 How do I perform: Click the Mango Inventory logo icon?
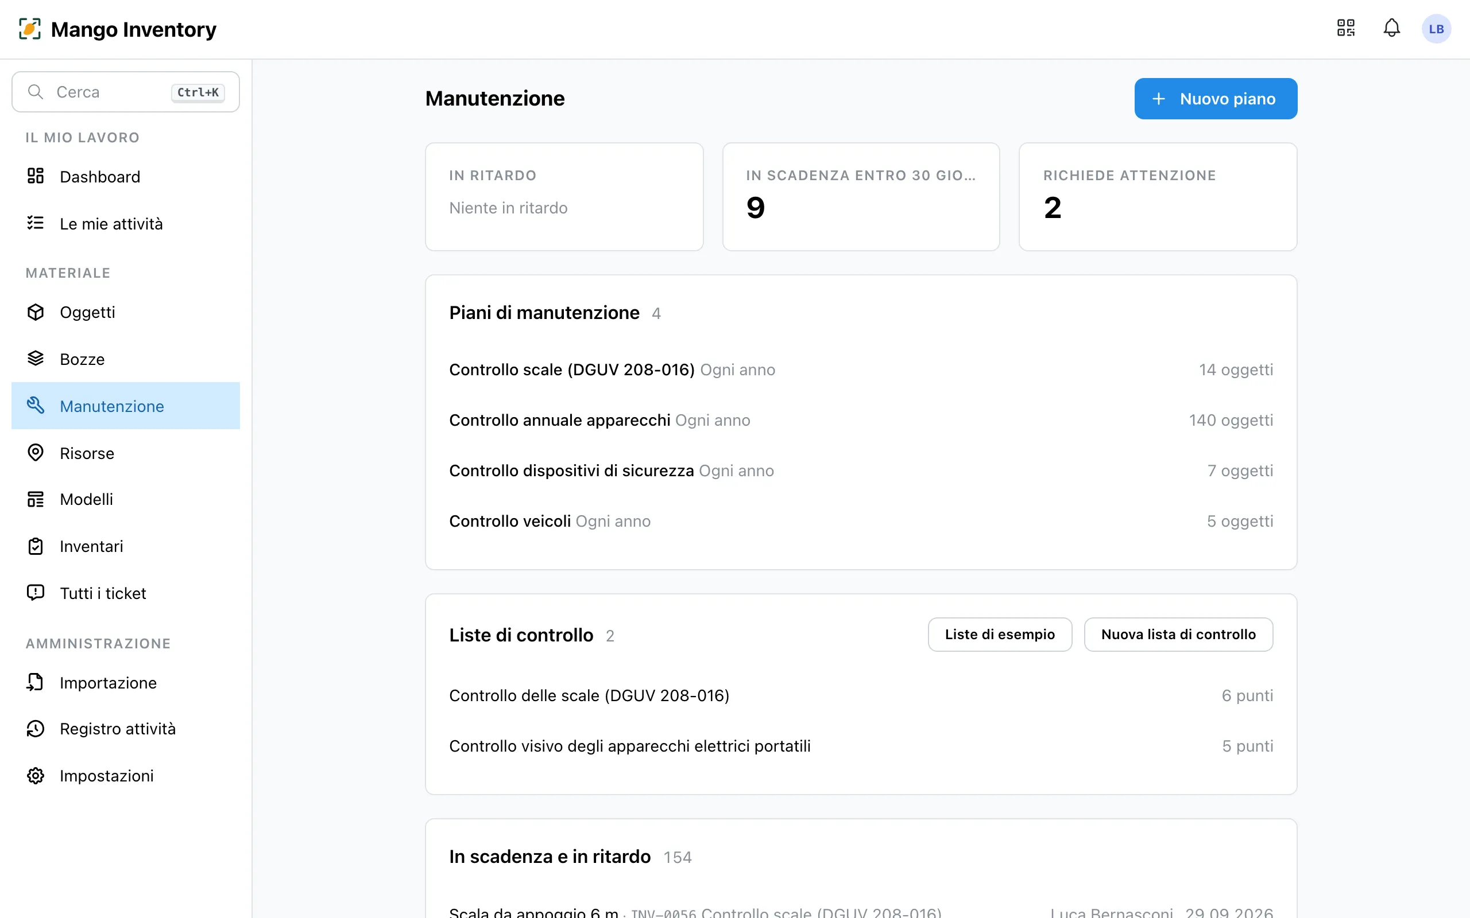(x=30, y=29)
